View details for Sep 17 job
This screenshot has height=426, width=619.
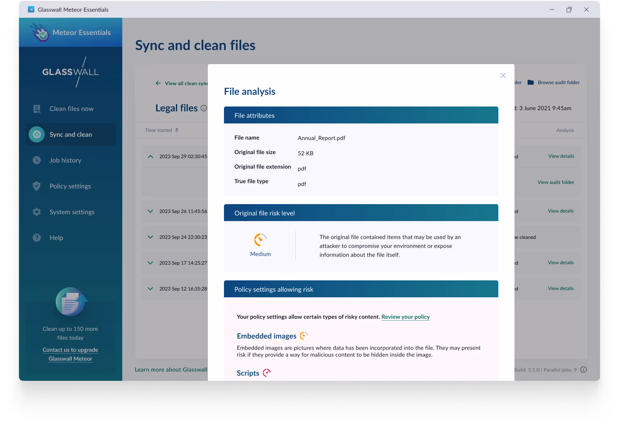tap(561, 263)
